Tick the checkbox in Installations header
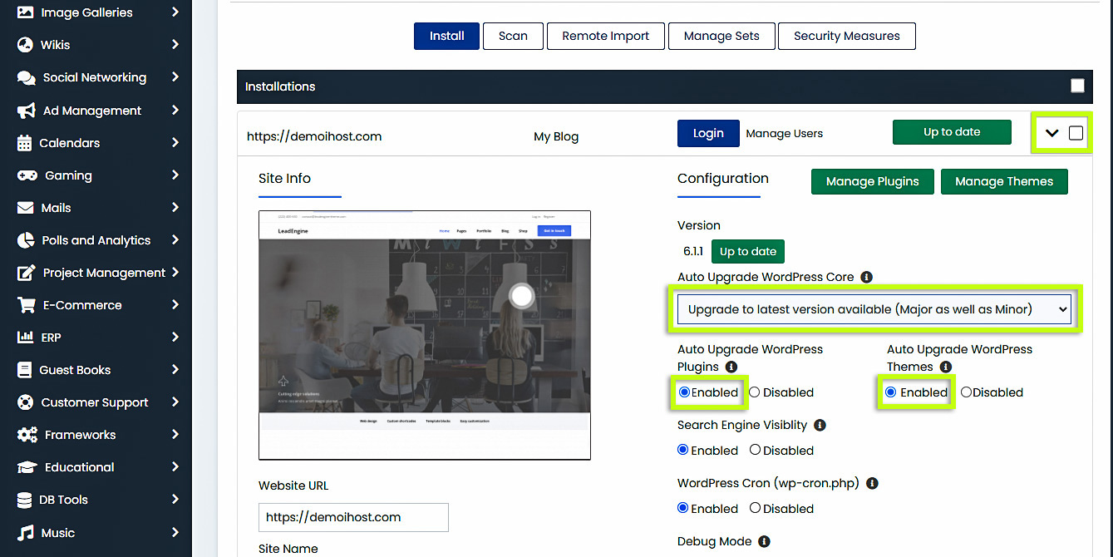Screen dimensions: 1113x557 click(1077, 86)
